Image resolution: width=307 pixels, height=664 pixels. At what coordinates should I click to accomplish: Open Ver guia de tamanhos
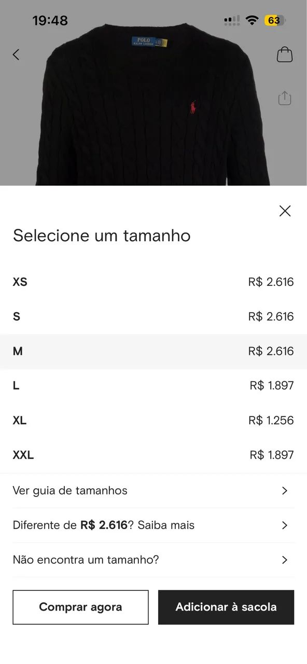(x=153, y=491)
